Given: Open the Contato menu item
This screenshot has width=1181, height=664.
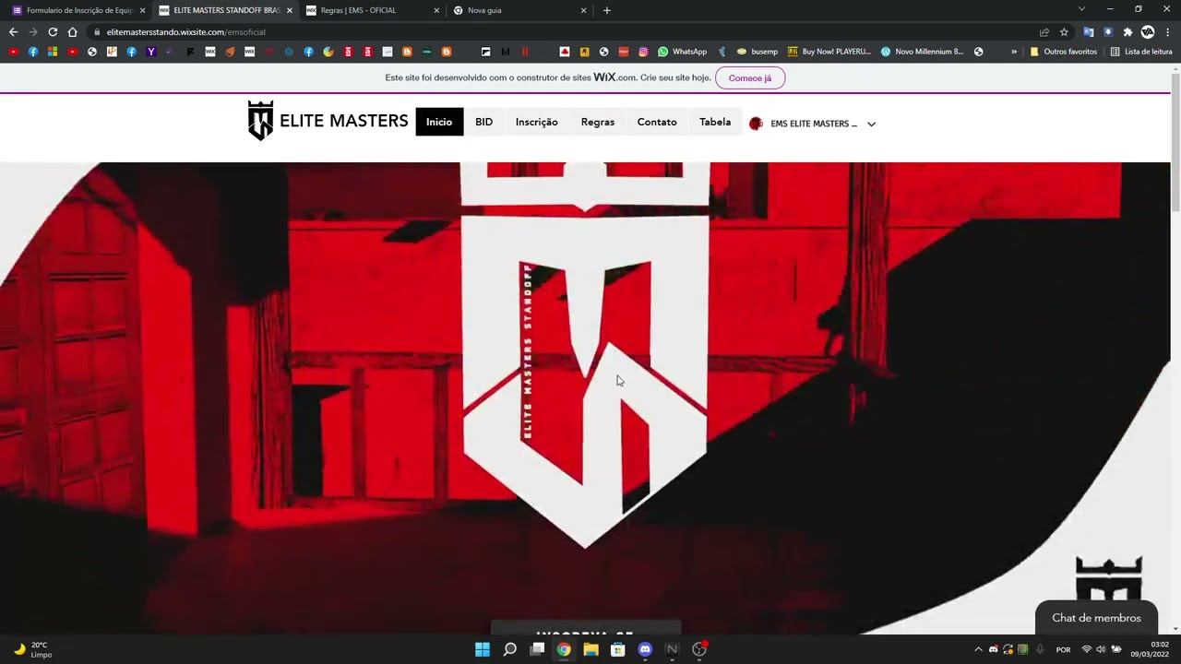Looking at the screenshot, I should coord(657,122).
